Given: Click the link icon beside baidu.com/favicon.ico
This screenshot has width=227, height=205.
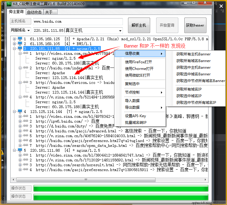Looking at the screenshot, I should 26,82.
